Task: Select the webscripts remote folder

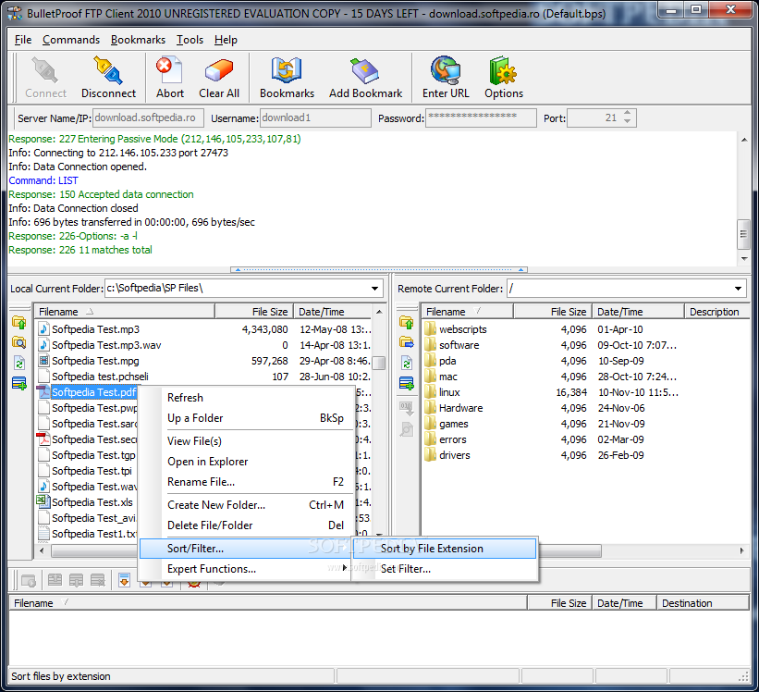Action: [x=463, y=329]
